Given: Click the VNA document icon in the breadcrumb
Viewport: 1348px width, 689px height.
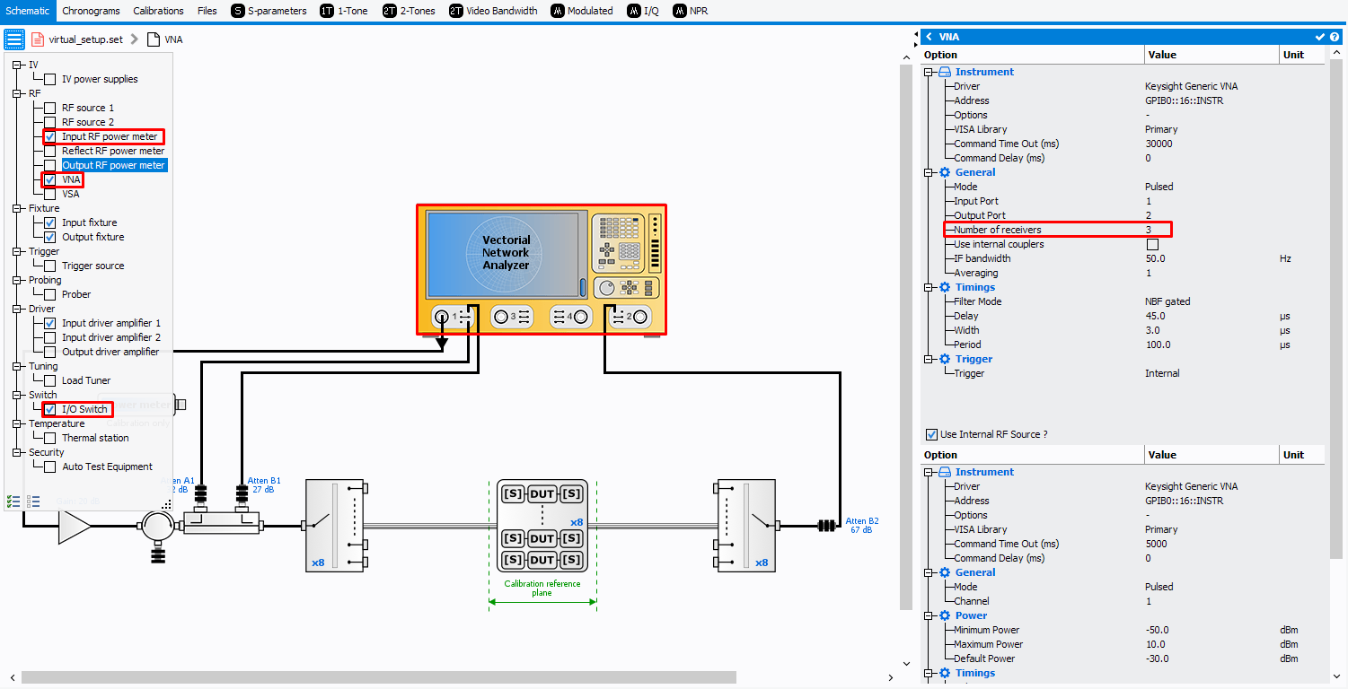Looking at the screenshot, I should coord(154,39).
